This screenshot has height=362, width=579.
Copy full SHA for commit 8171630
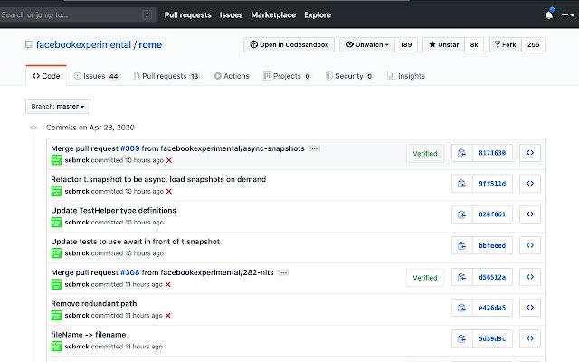(x=461, y=153)
